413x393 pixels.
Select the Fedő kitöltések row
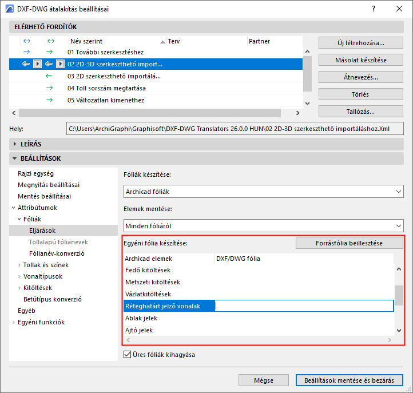[259, 270]
